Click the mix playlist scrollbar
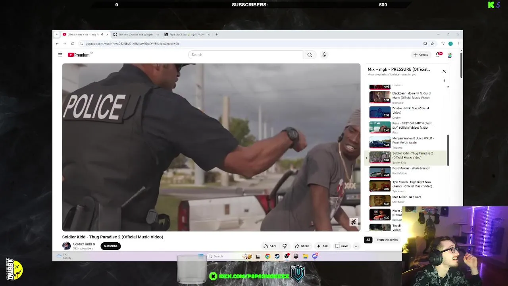 pos(448,150)
